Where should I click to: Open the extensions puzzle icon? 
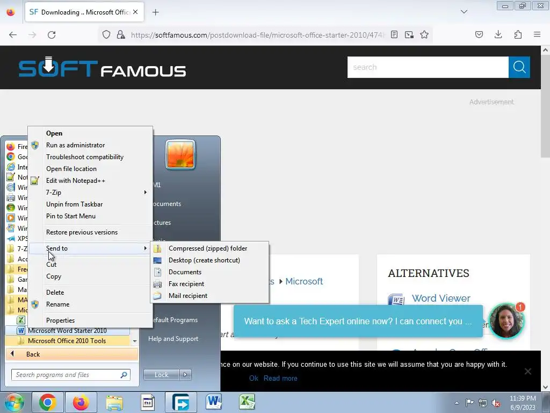click(x=518, y=34)
